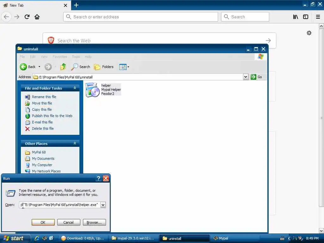
Task: Open the Explorer Favorites menu
Action: point(60,57)
